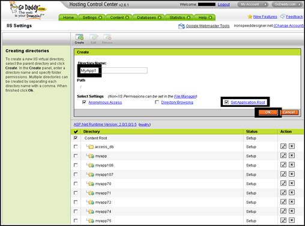This screenshot has width=305, height=226.
Task: Click the myapp71 directory checkbox
Action: (76, 193)
